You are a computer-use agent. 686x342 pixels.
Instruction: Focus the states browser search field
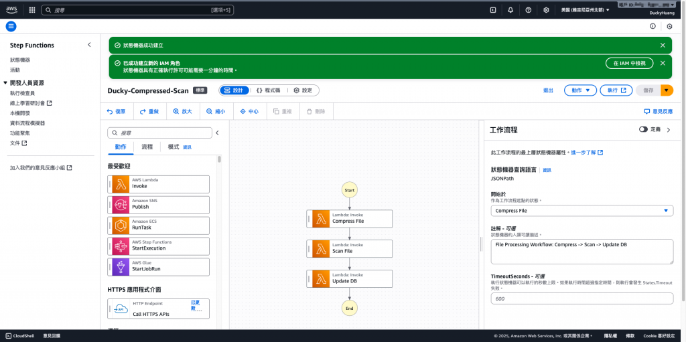point(159,133)
